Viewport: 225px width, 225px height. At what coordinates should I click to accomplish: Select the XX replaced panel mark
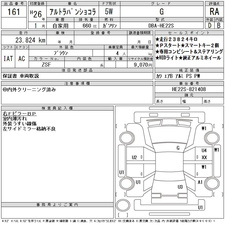click(x=204, y=157)
